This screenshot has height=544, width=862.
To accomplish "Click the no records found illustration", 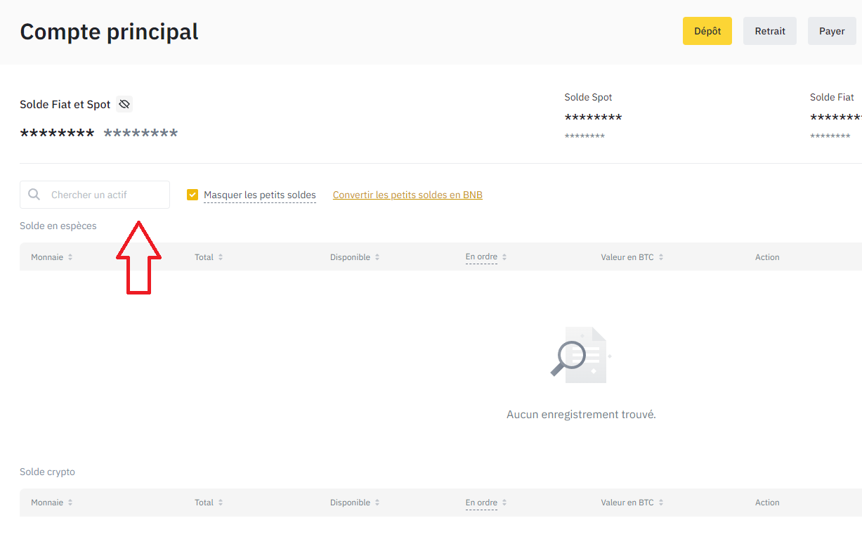I will coord(580,354).
